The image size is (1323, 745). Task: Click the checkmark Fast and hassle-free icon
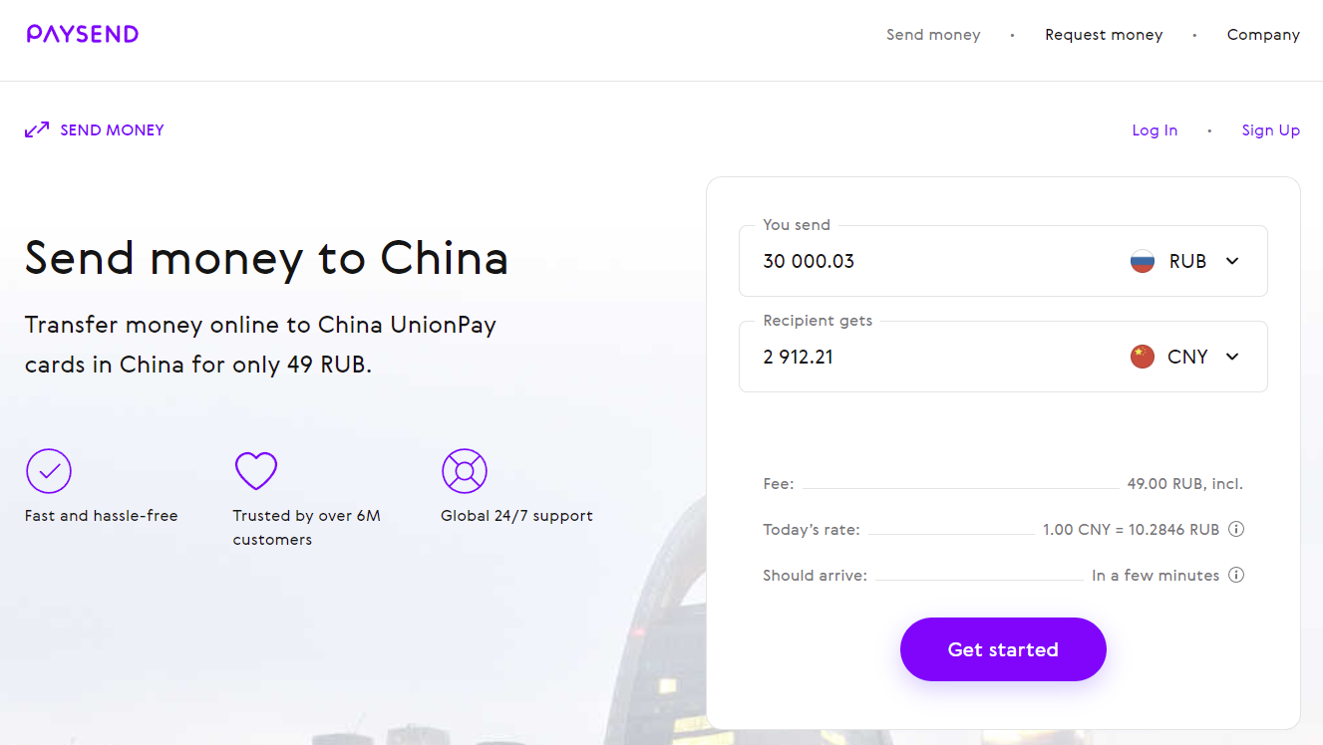pyautogui.click(x=49, y=471)
